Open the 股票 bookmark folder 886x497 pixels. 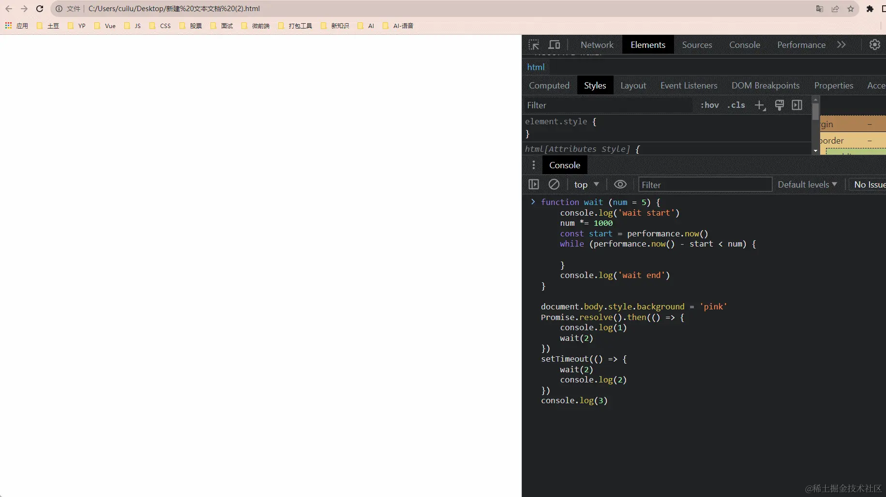click(x=191, y=26)
